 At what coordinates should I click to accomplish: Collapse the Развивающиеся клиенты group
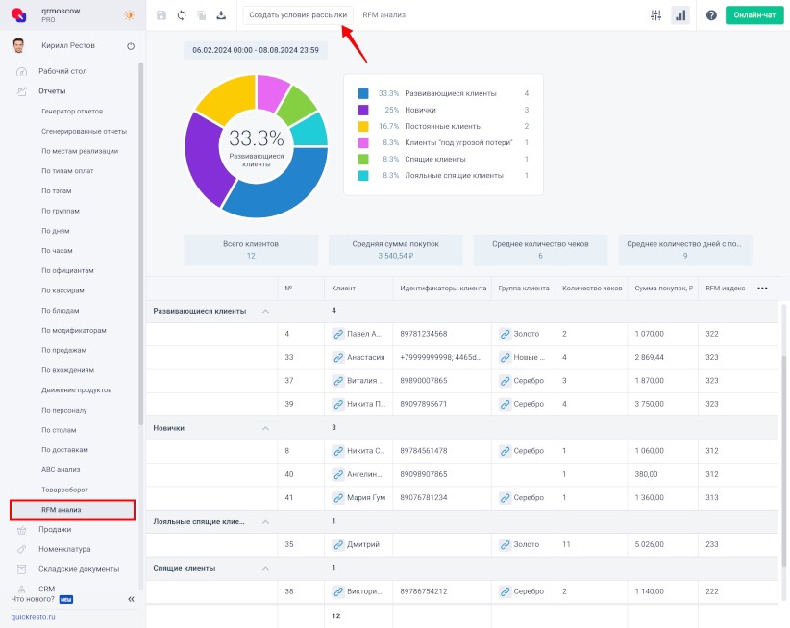(265, 311)
